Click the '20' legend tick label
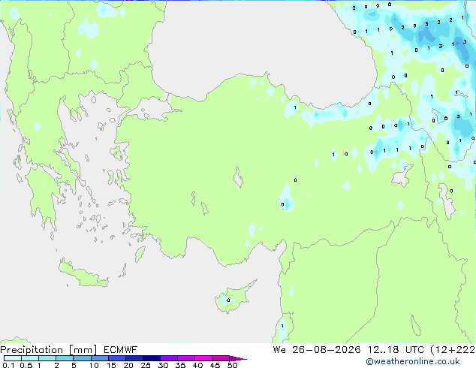 [128, 365]
